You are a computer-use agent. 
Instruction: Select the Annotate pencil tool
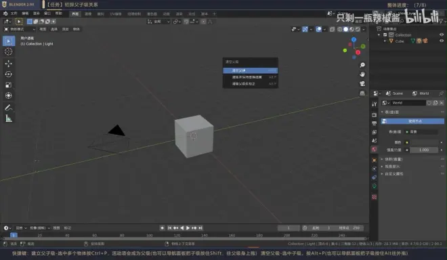click(9, 108)
